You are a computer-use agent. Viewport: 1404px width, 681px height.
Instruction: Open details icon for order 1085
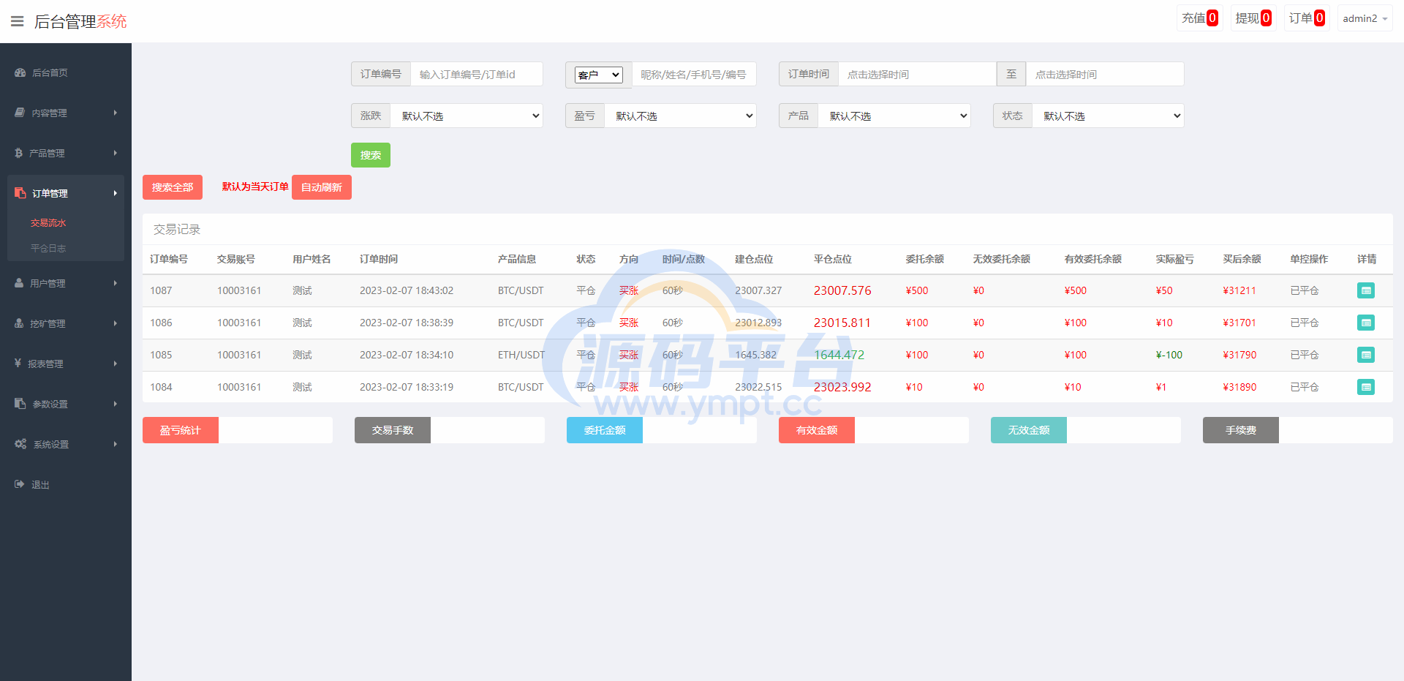coord(1365,355)
